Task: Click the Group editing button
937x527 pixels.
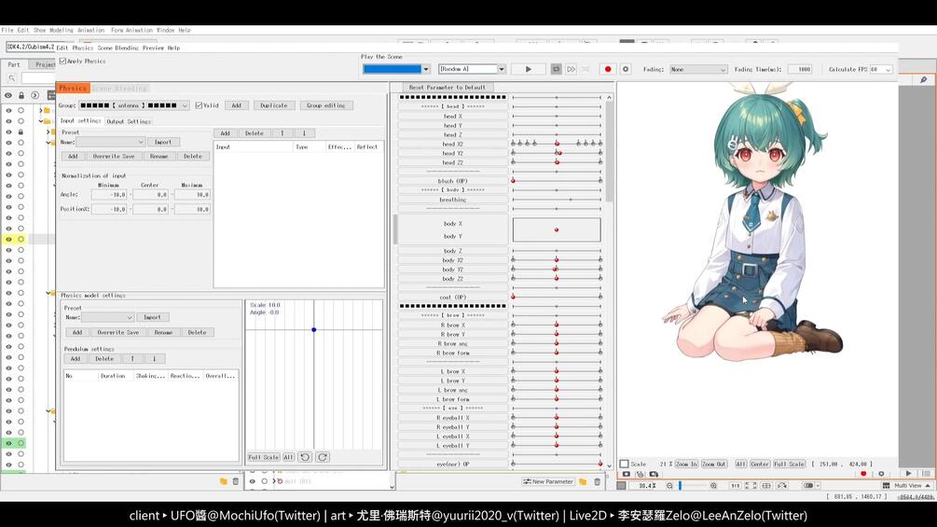Action: pyautogui.click(x=325, y=105)
